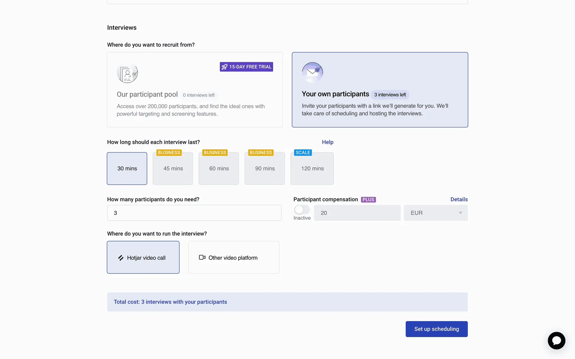Click the SCALE plan badge
Image resolution: width=575 pixels, height=359 pixels.
point(303,153)
